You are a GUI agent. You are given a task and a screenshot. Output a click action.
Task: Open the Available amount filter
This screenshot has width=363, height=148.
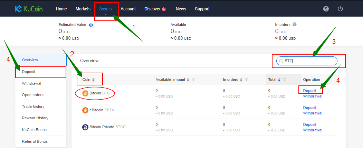click(193, 80)
